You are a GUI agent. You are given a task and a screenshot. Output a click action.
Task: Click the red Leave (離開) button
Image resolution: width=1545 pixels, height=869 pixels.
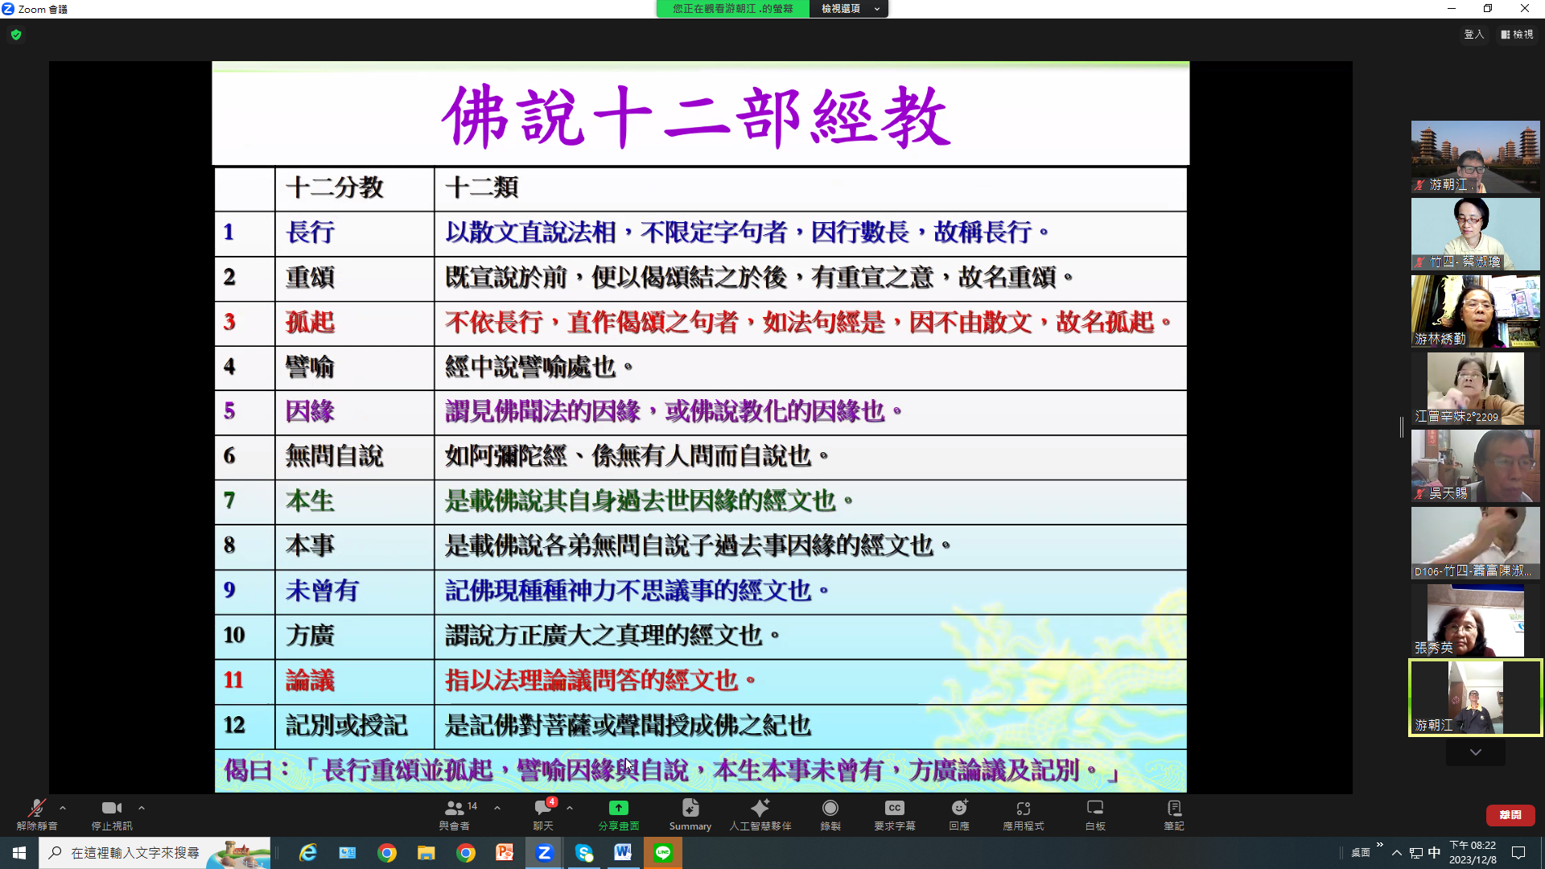point(1510,815)
